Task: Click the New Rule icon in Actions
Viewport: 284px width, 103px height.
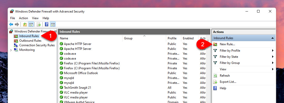Action: click(x=215, y=44)
